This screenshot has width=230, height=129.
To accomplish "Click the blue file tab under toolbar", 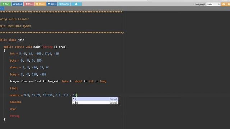I will (x=2, y=8).
